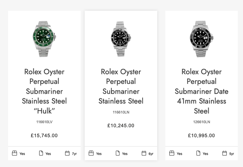Click the calendar icon beside 7yr
Viewport: 243px width, 167px height.
point(67,153)
